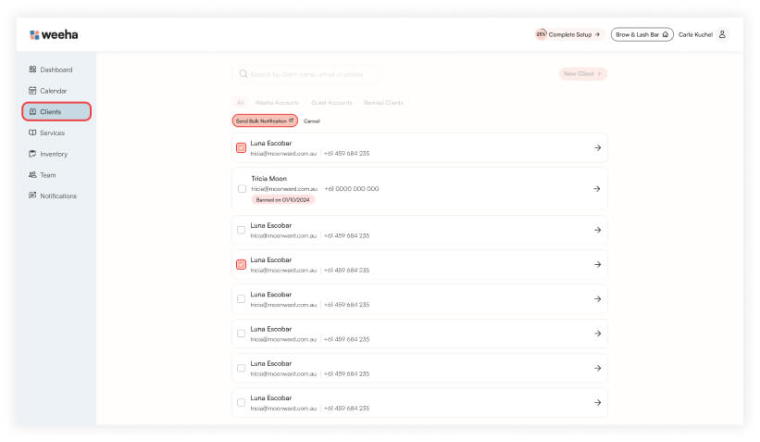Open the Dashboard page in the sidebar

pos(50,69)
